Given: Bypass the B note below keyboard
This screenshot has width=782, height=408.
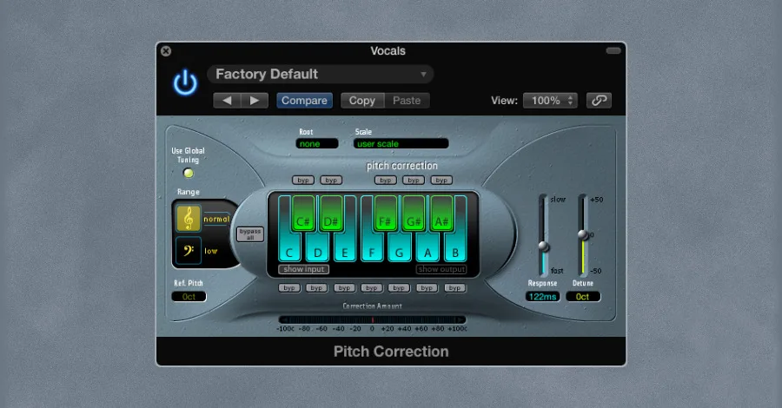Looking at the screenshot, I should (454, 288).
